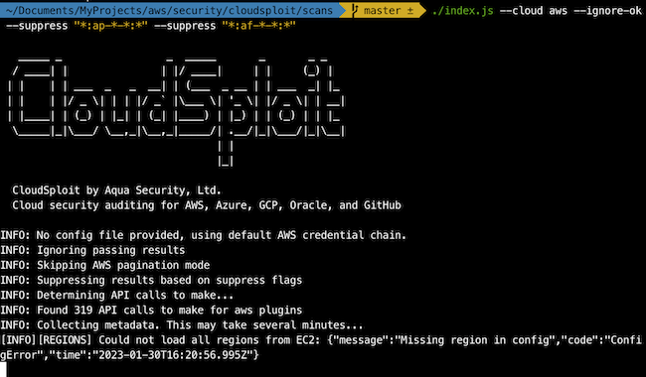Image resolution: width=646 pixels, height=377 pixels.
Task: Click "Collecting metadata" info line
Action: pyautogui.click(x=182, y=325)
